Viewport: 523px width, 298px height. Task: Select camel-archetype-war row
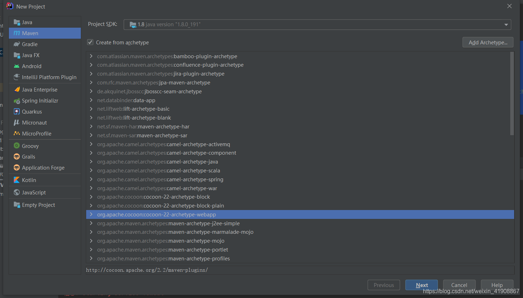(300, 188)
